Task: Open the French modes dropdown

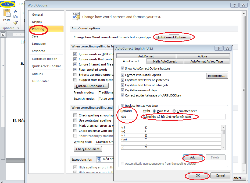Action: point(106,92)
